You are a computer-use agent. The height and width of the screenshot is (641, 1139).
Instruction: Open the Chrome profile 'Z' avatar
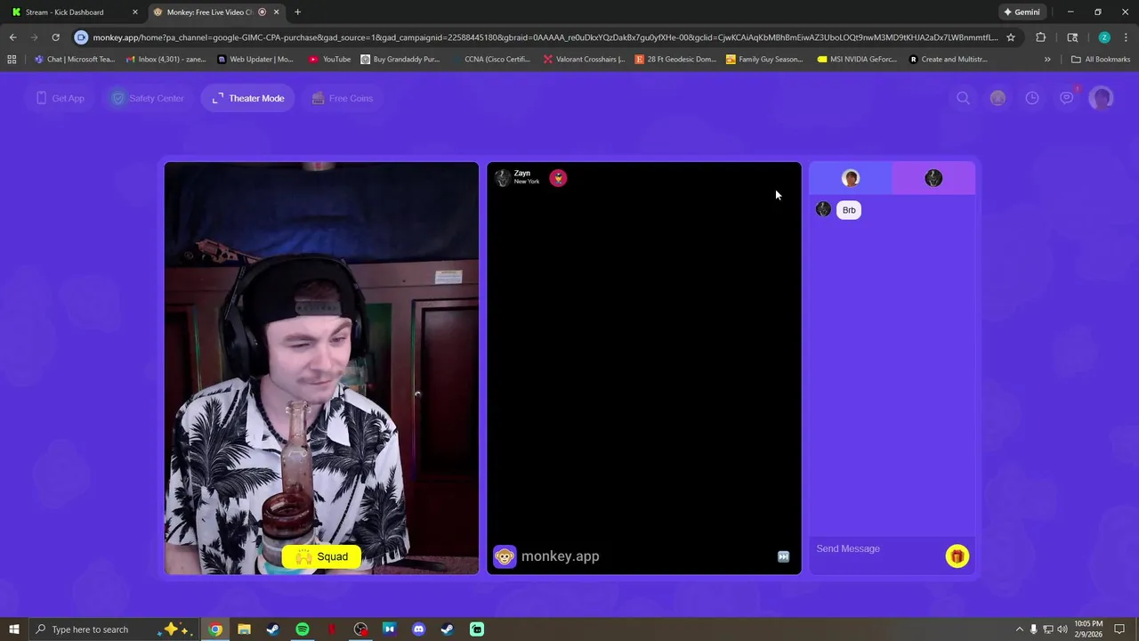point(1104,37)
